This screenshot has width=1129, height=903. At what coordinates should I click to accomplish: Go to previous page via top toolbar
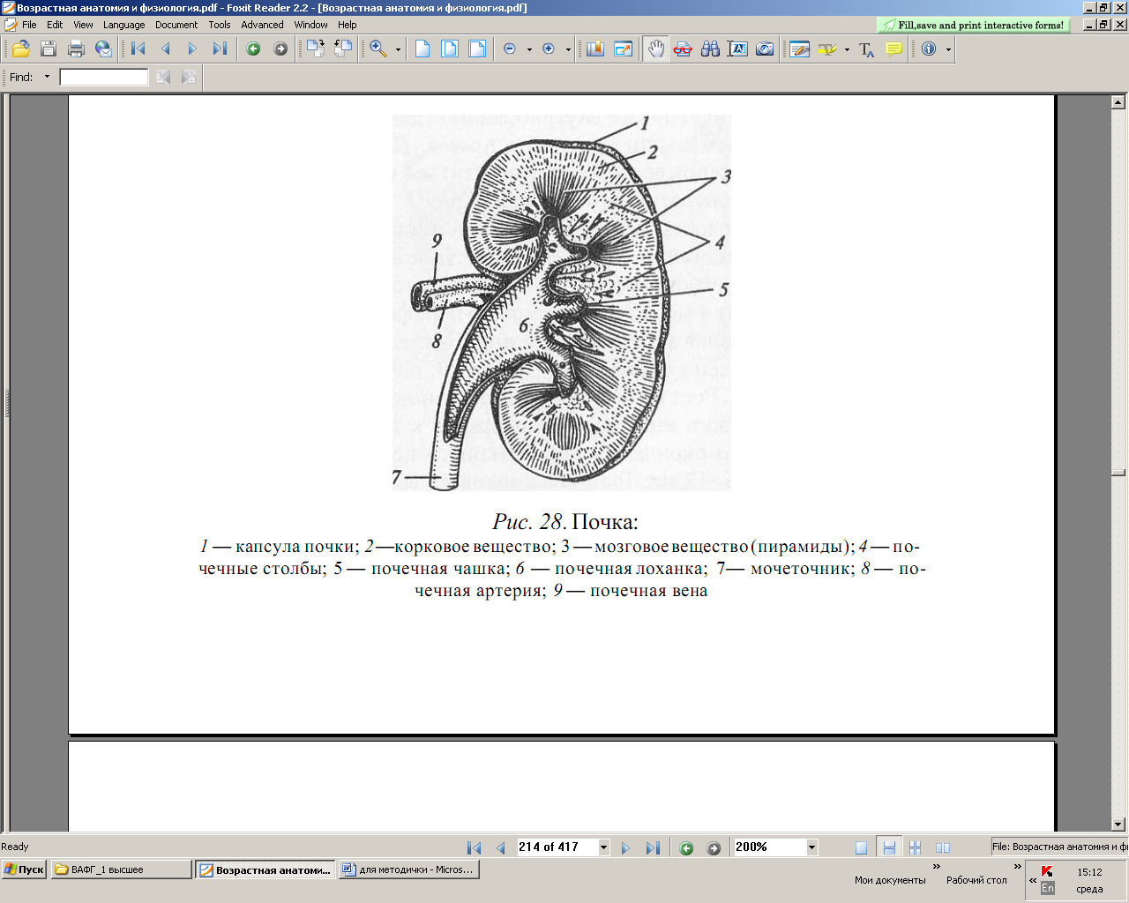tap(166, 49)
